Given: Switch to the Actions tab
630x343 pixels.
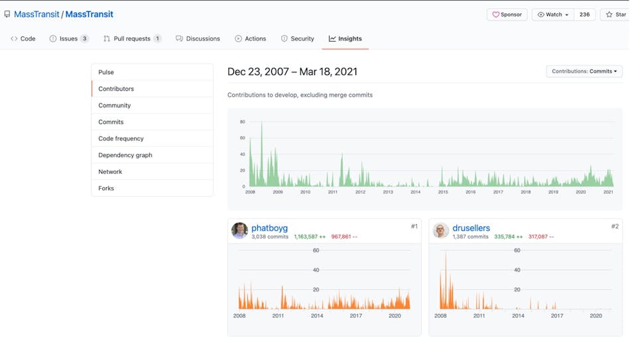Looking at the screenshot, I should [250, 38].
